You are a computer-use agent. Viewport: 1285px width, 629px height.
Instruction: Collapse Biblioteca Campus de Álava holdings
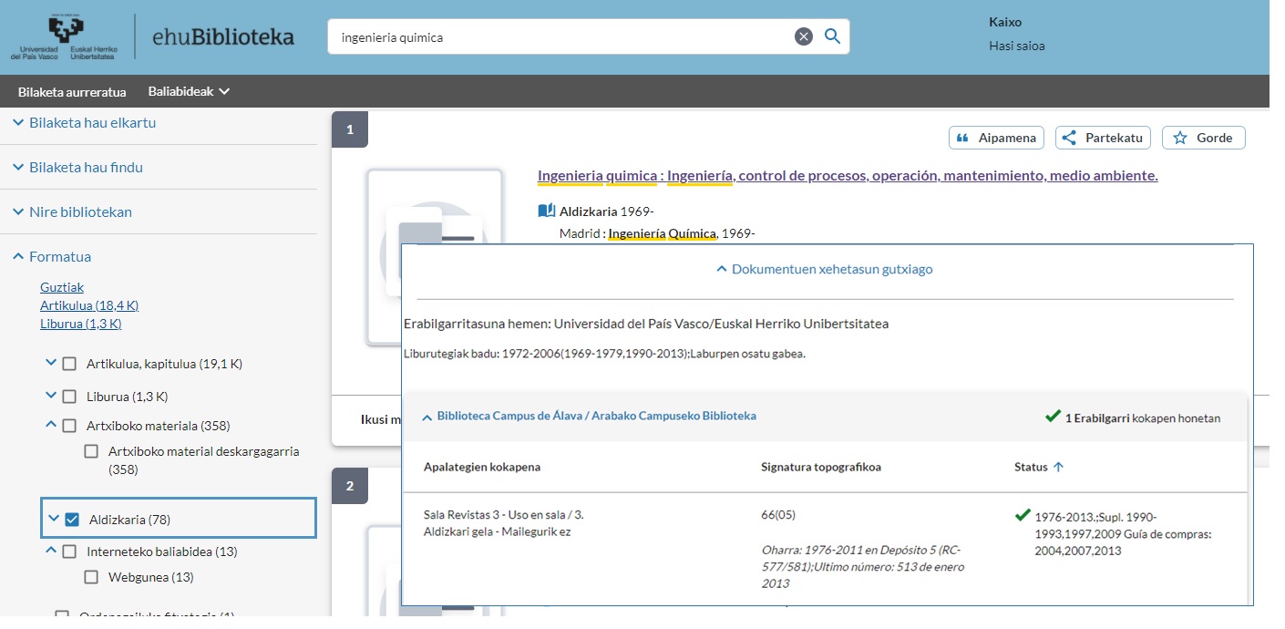click(427, 417)
